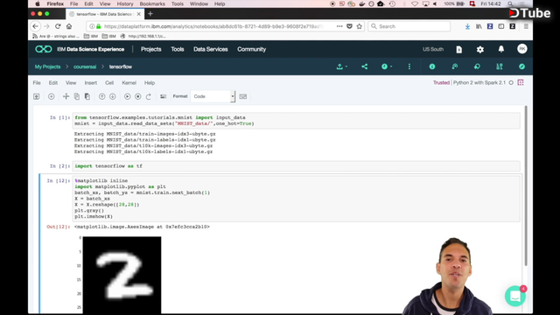Open the Format cell type dropdown

[x=213, y=96]
